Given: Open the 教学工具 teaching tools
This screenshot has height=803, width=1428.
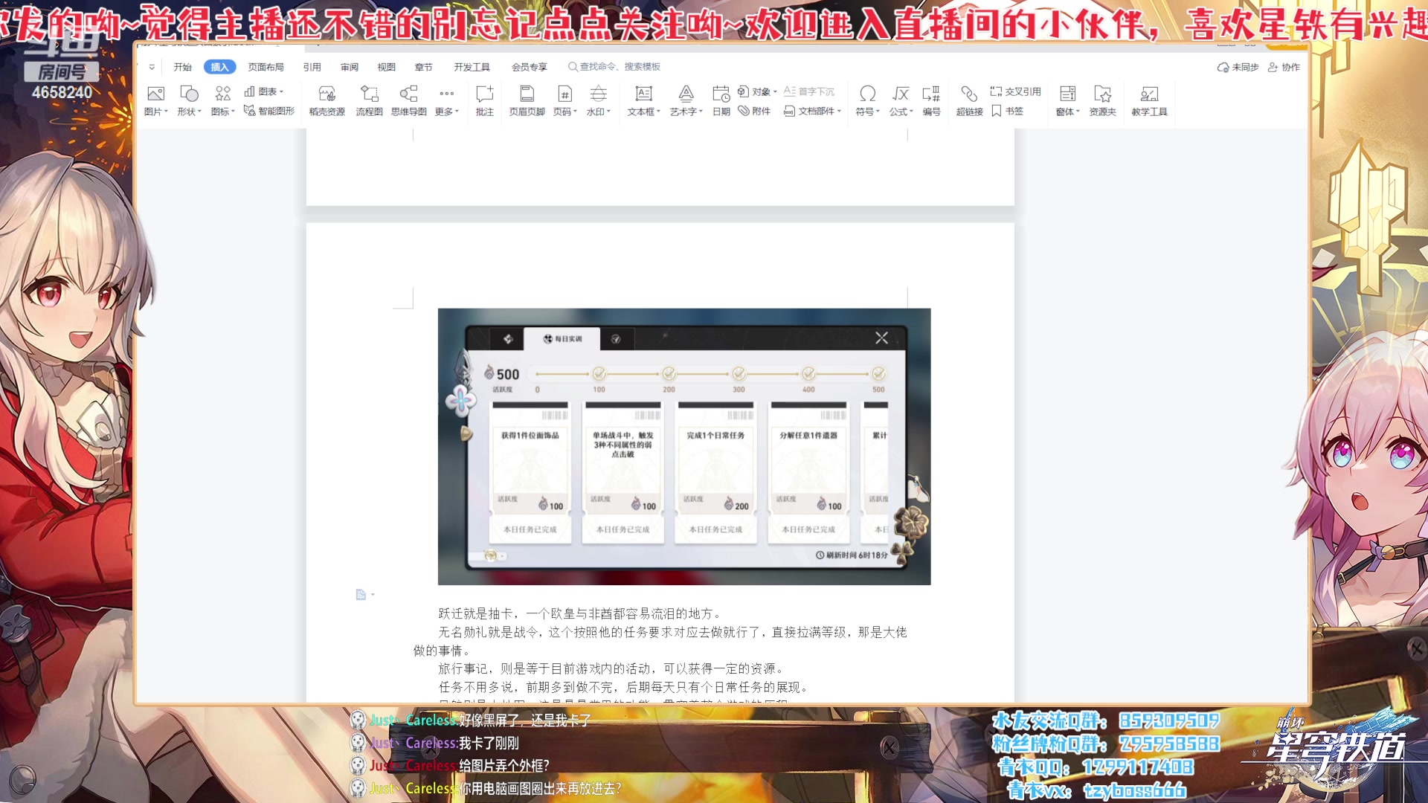Looking at the screenshot, I should 1148,101.
